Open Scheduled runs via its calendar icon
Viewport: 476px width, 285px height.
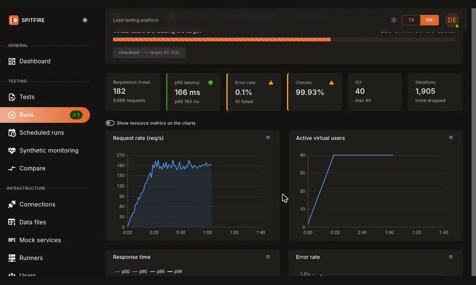click(x=12, y=133)
